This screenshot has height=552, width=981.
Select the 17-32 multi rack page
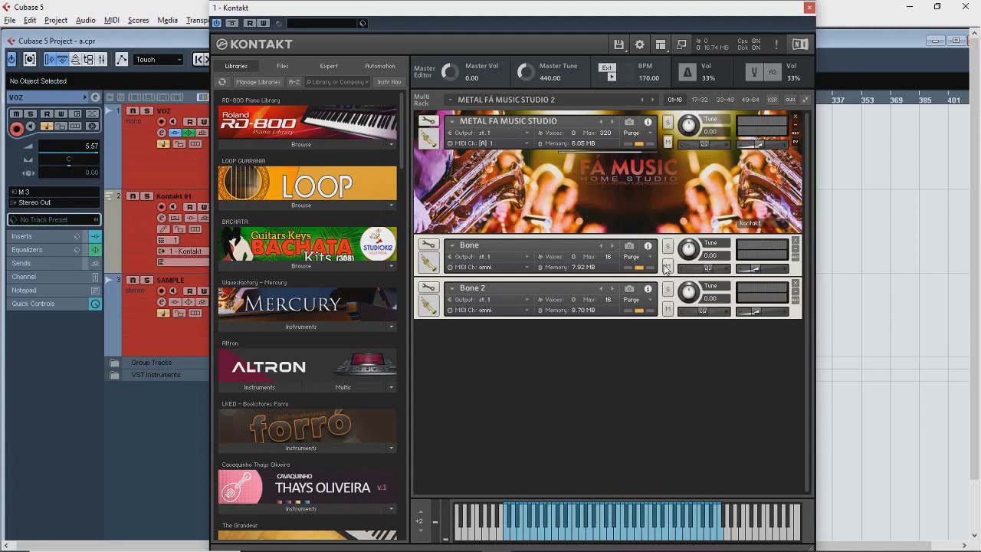click(x=700, y=100)
